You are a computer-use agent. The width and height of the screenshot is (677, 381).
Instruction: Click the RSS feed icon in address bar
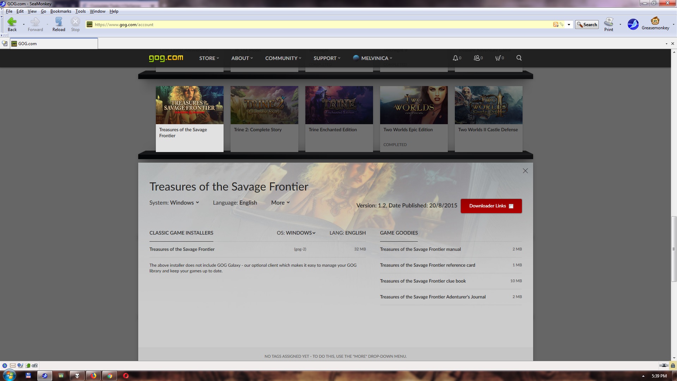[556, 24]
